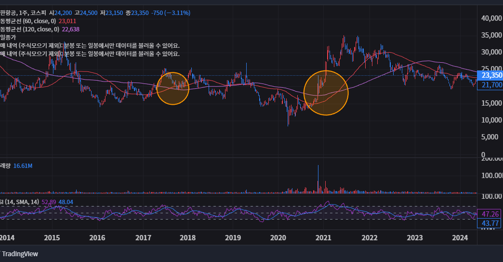Select the 60-period moving average legend
Image resolution: width=503 pixels, height=262 pixels.
point(28,21)
